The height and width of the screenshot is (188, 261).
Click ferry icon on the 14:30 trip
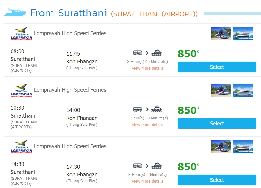coord(157,166)
